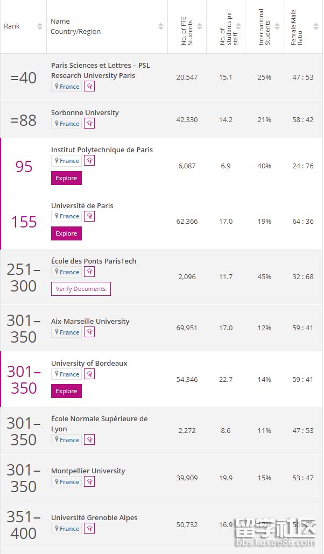Click graduation cap icon for Université Grenoble Alpes
The height and width of the screenshot is (554, 324).
point(89,529)
